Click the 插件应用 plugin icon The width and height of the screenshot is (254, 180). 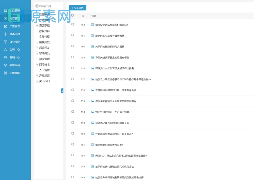6,65
